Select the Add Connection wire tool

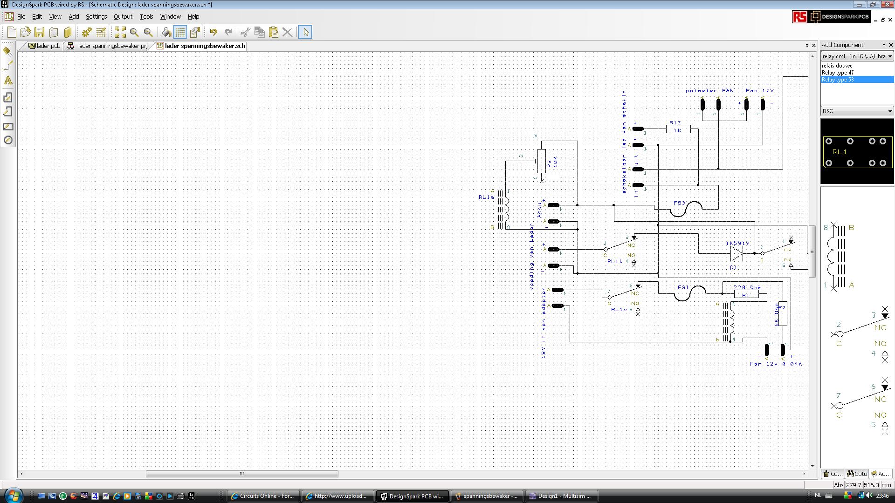click(x=7, y=66)
